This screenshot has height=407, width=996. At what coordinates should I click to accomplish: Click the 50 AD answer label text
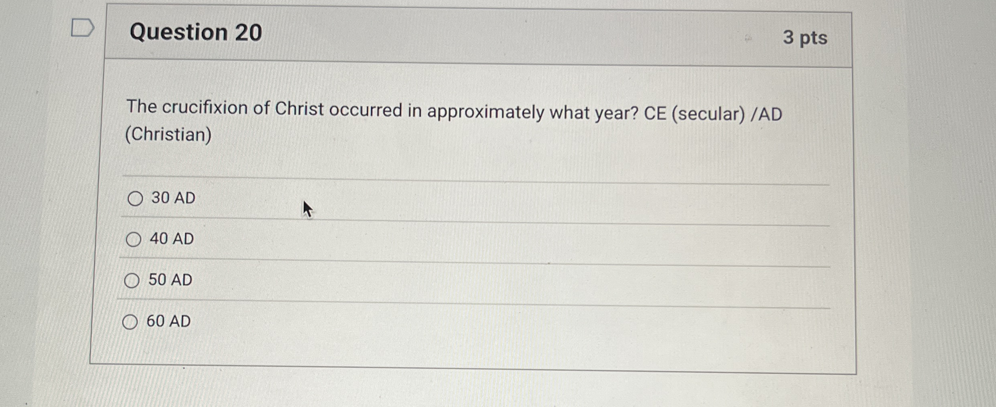[x=170, y=280]
